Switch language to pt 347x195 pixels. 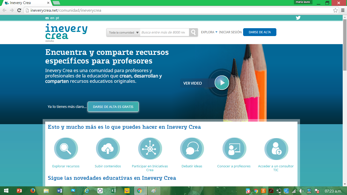click(x=57, y=18)
